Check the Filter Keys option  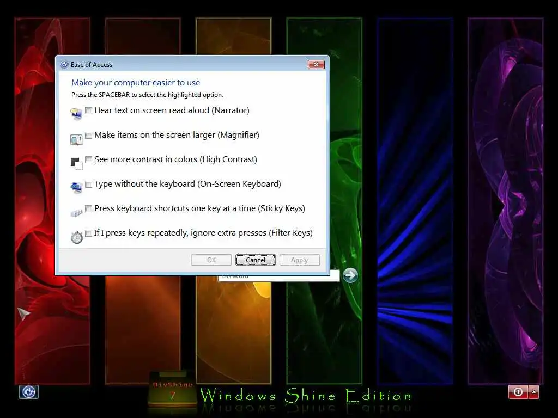click(89, 233)
